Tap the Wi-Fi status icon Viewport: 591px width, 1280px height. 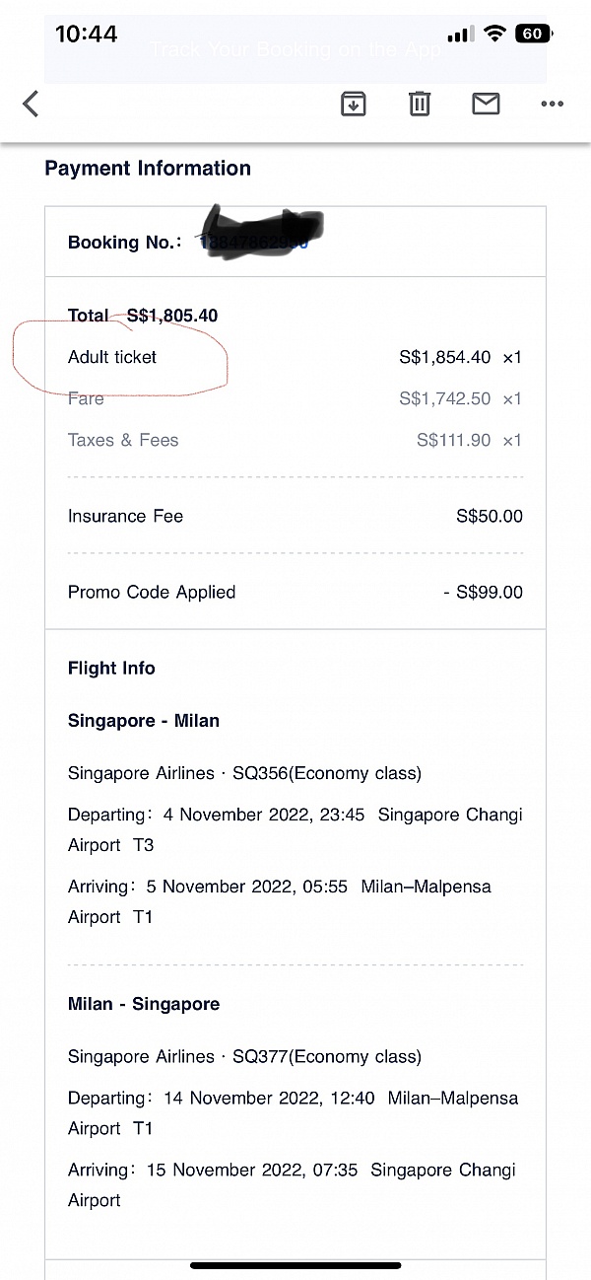coord(495,35)
